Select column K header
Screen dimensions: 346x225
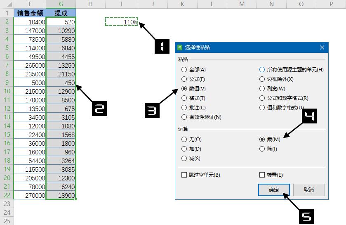coord(183,4)
